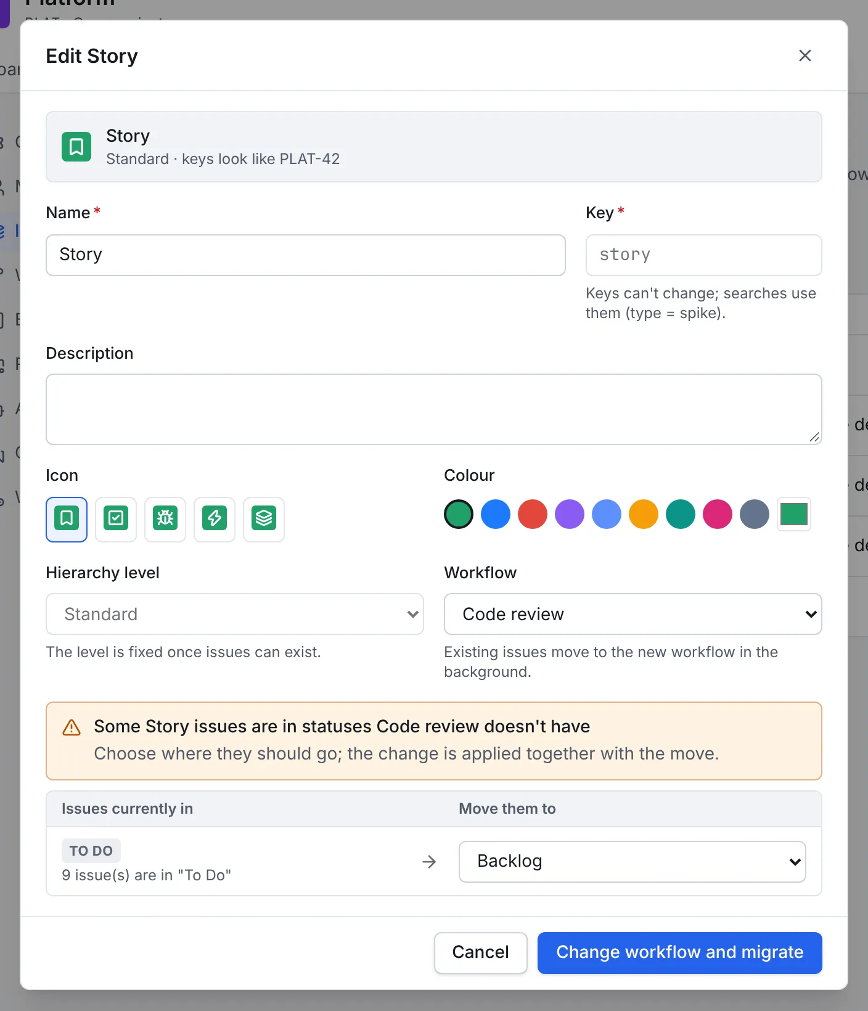
Task: Click the 'Move them to' column header
Action: tap(507, 809)
